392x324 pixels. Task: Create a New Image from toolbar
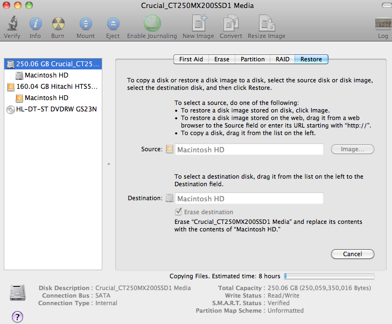199,23
